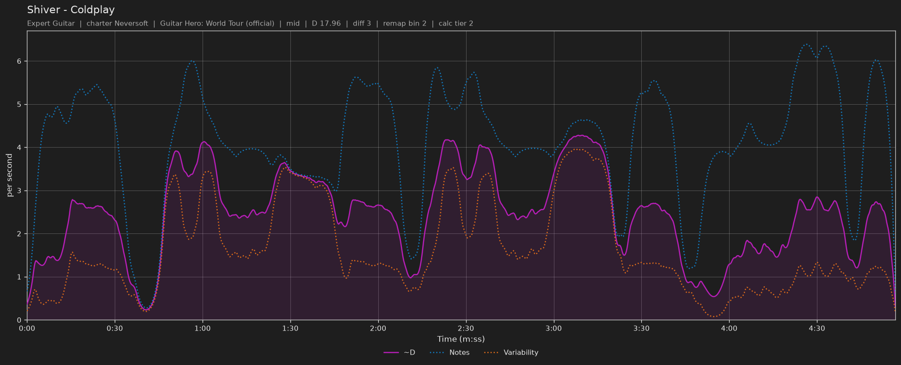Viewport: 901px width, 365px height.
Task: Click the '0:00' x-axis tick label
Action: [27, 328]
